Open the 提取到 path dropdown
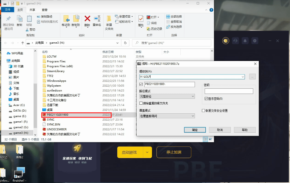Viewport: 290px width, 183px height. click(x=242, y=77)
